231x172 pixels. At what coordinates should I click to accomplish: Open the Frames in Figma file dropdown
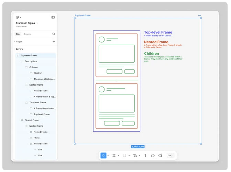[37, 23]
